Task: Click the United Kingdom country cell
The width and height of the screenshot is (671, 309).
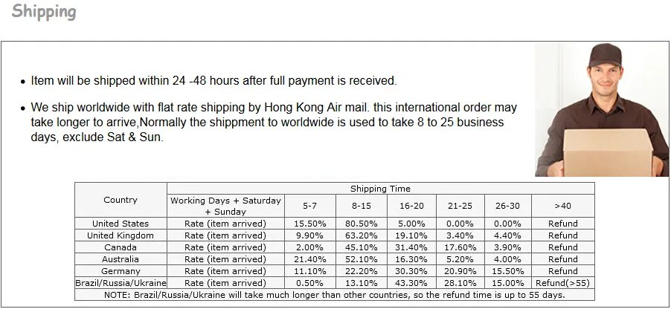Action: click(x=121, y=235)
